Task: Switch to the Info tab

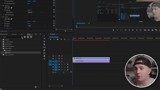Action: pyautogui.click(x=22, y=34)
